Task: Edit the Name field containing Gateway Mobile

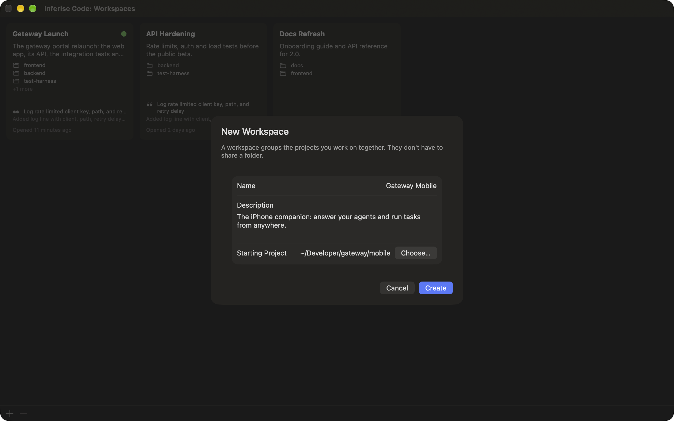Action: (x=337, y=186)
